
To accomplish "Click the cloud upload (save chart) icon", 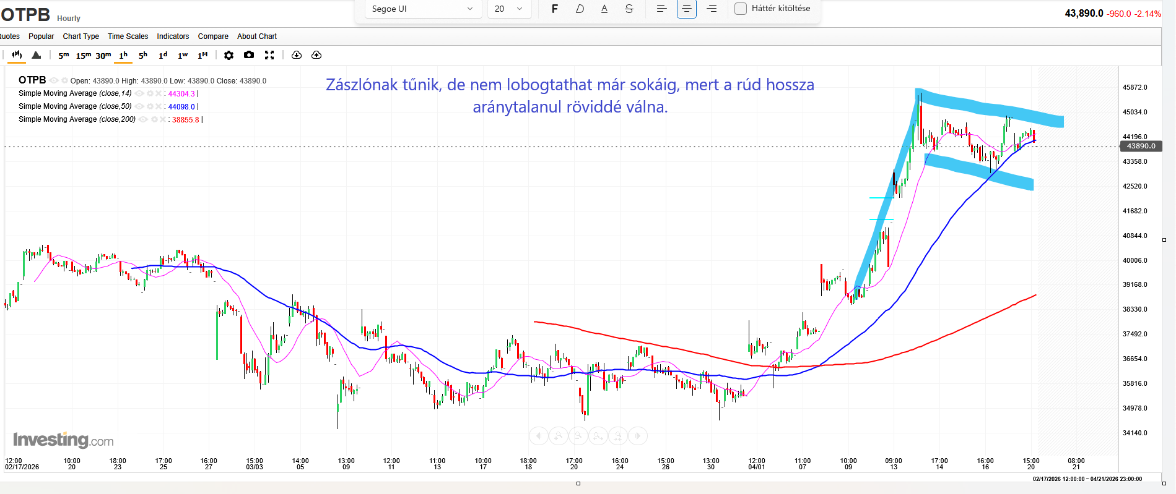I will tap(316, 55).
